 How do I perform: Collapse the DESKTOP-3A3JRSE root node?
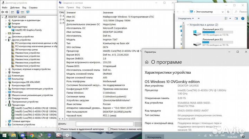pos(2,17)
